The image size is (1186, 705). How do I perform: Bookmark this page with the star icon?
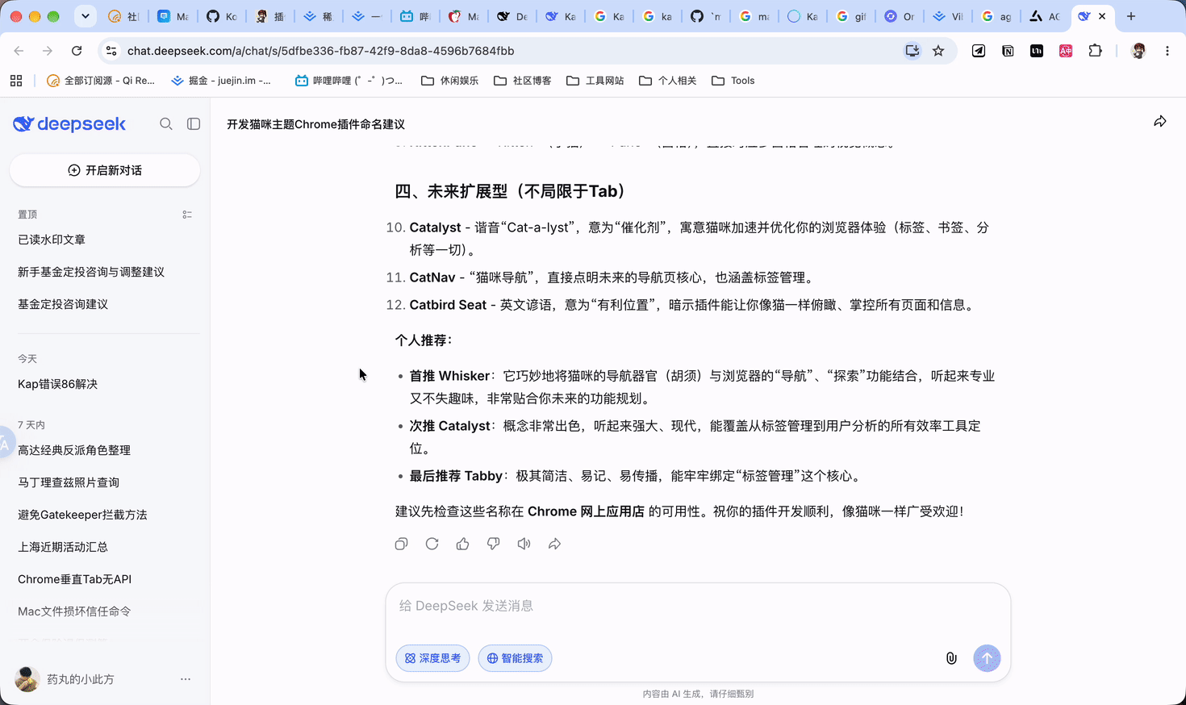coord(938,51)
